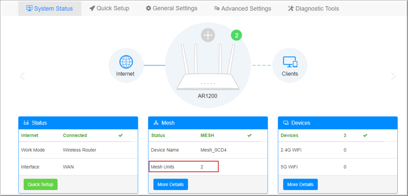Go to previous slide with left arrow
The width and height of the screenshot is (408, 196).
pyautogui.click(x=22, y=76)
